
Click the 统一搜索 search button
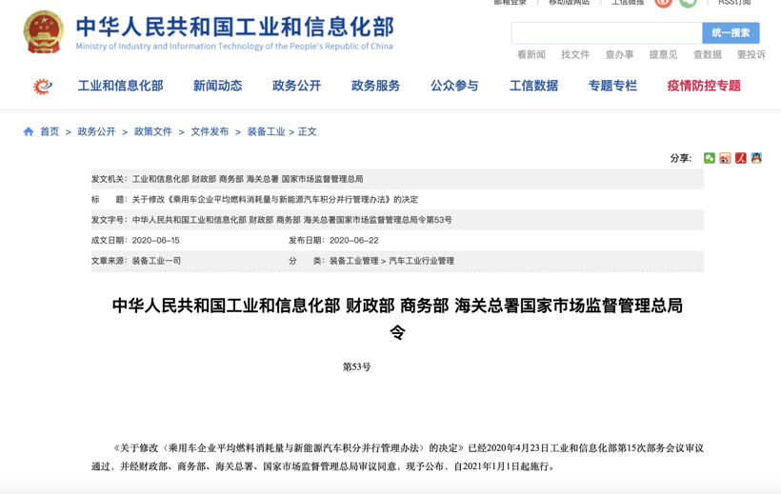(731, 33)
